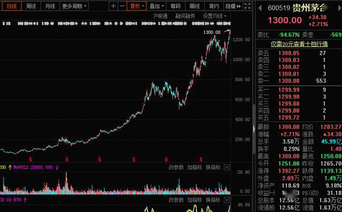The width and height of the screenshot is (342, 212).
Task: Enter fullscreen chart mode
Action: tap(247, 6)
